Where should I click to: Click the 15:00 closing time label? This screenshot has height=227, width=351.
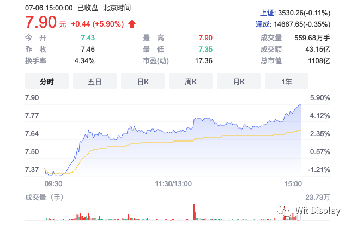(293, 183)
